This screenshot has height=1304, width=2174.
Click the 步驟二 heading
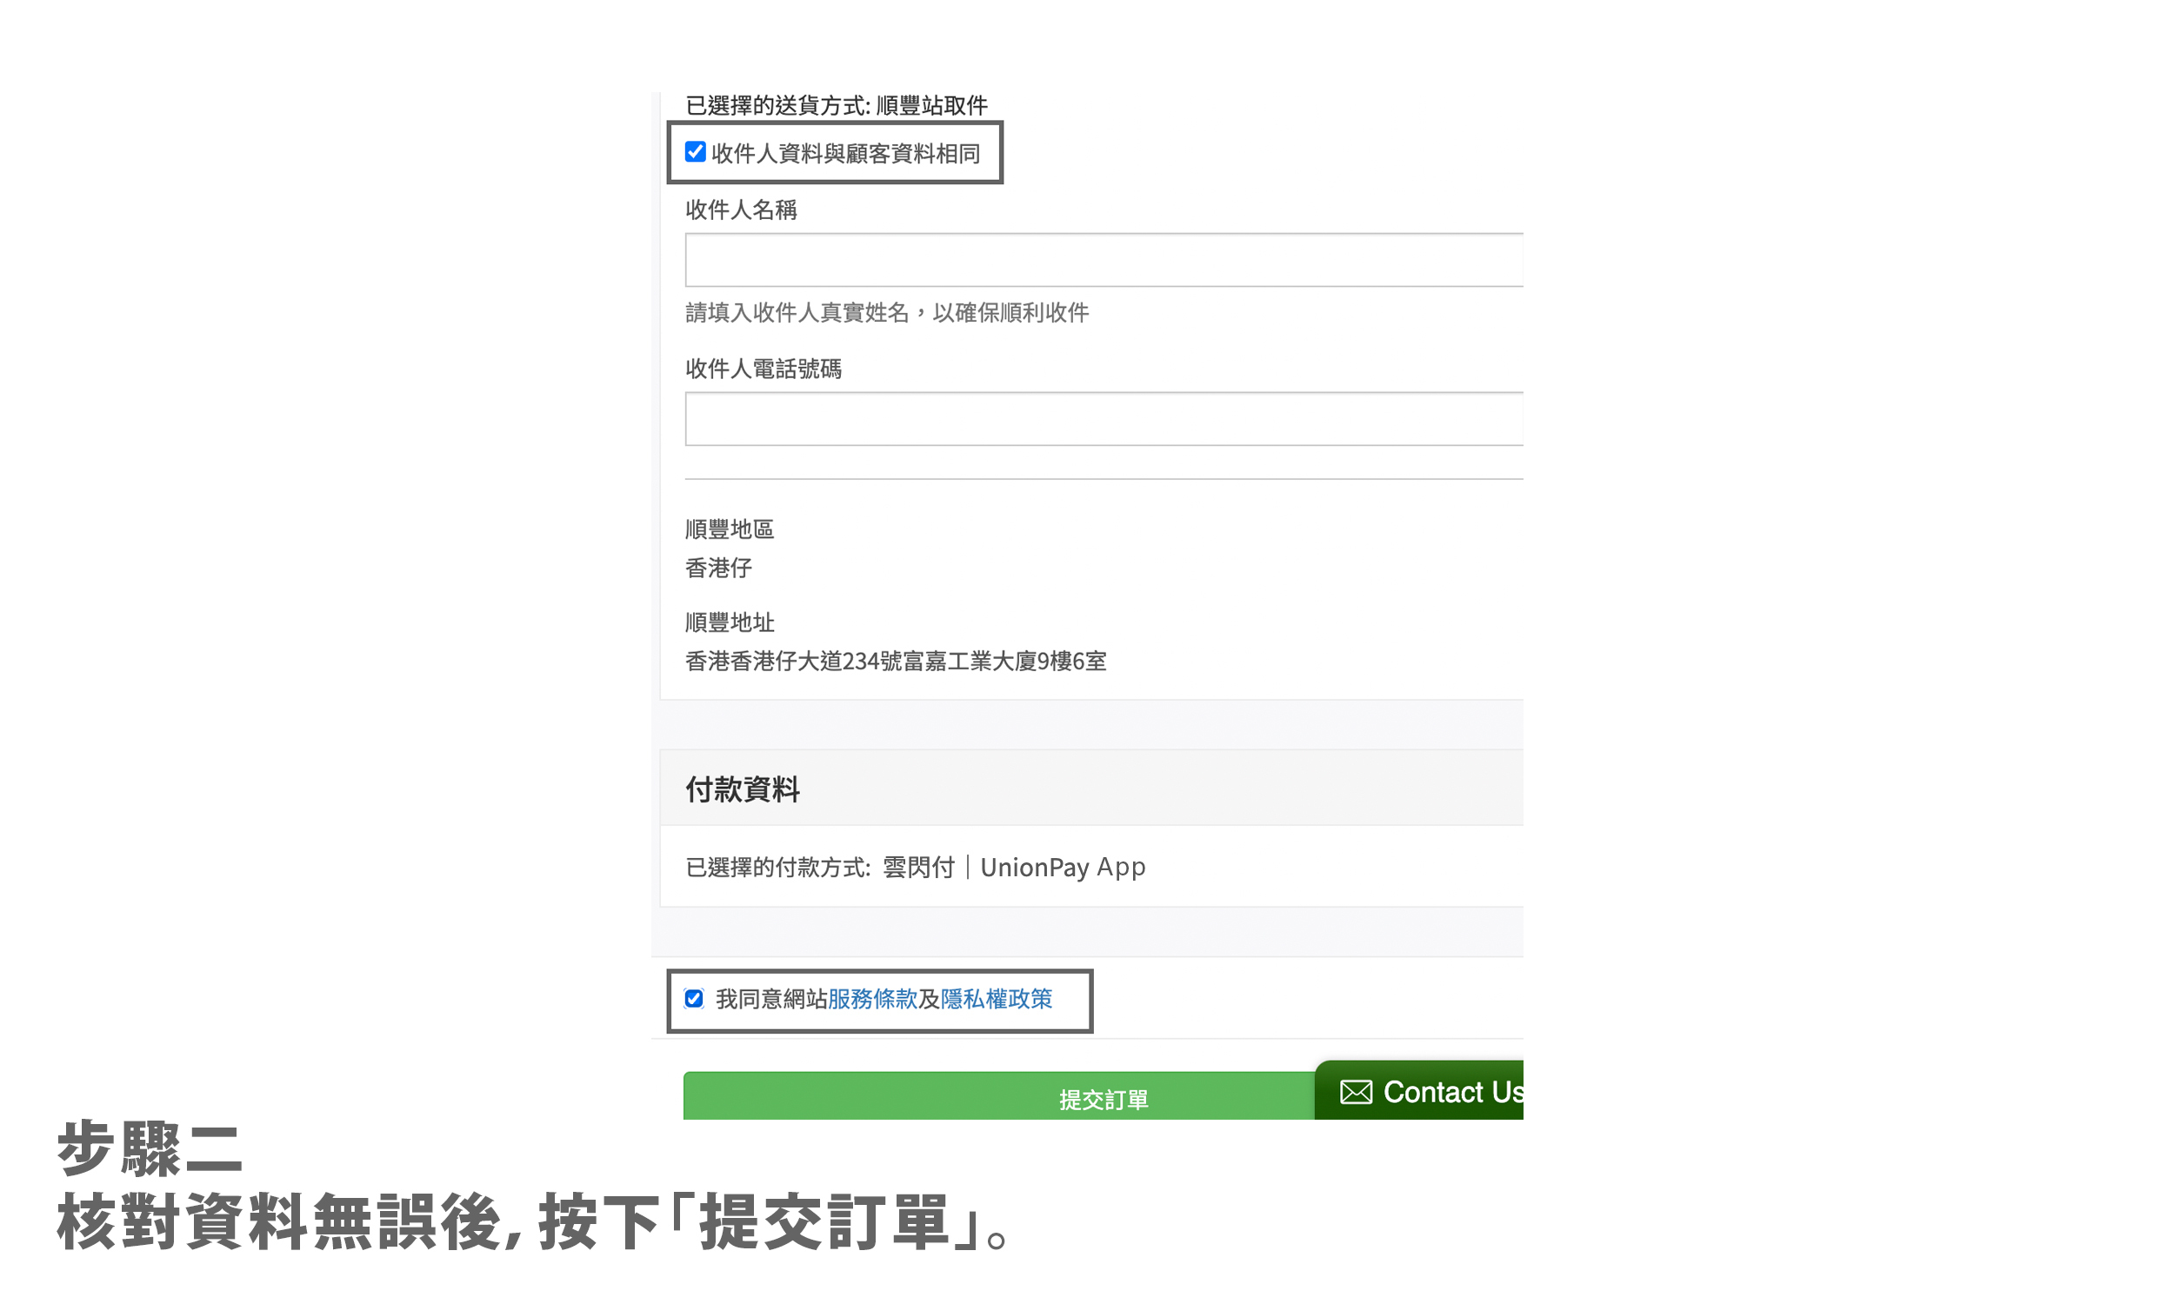click(x=150, y=1148)
